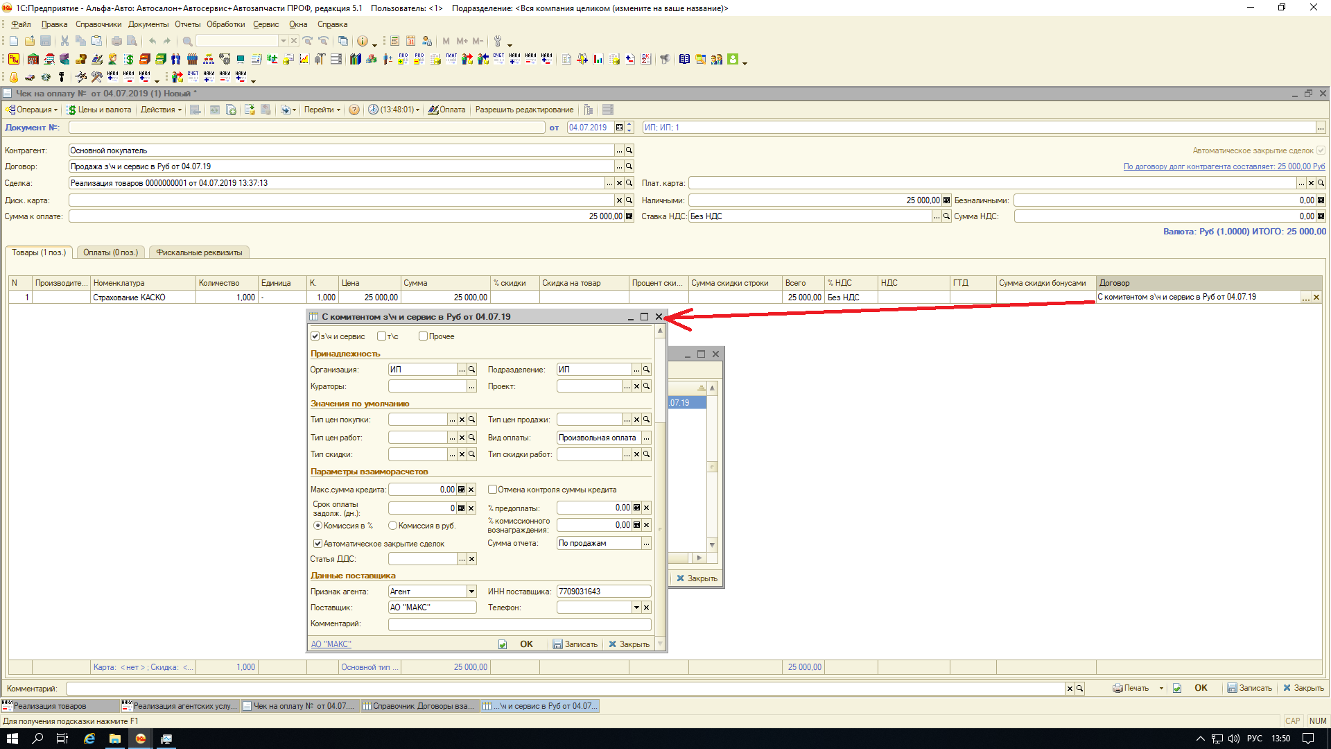Open the Действия dropdown menu

pos(161,110)
